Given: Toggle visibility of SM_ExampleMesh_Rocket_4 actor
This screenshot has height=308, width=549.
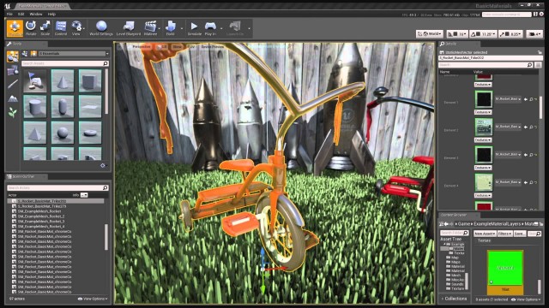Looking at the screenshot, I should click(x=14, y=227).
